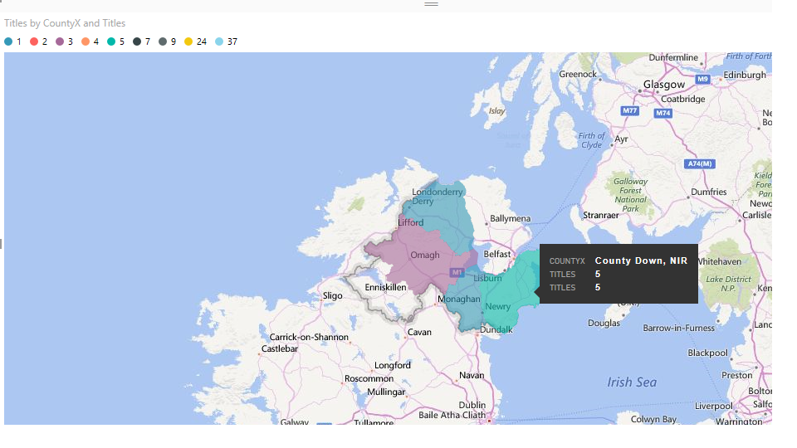Click the Carrick-on-Shannon label
This screenshot has height=448, width=797.
(x=309, y=338)
